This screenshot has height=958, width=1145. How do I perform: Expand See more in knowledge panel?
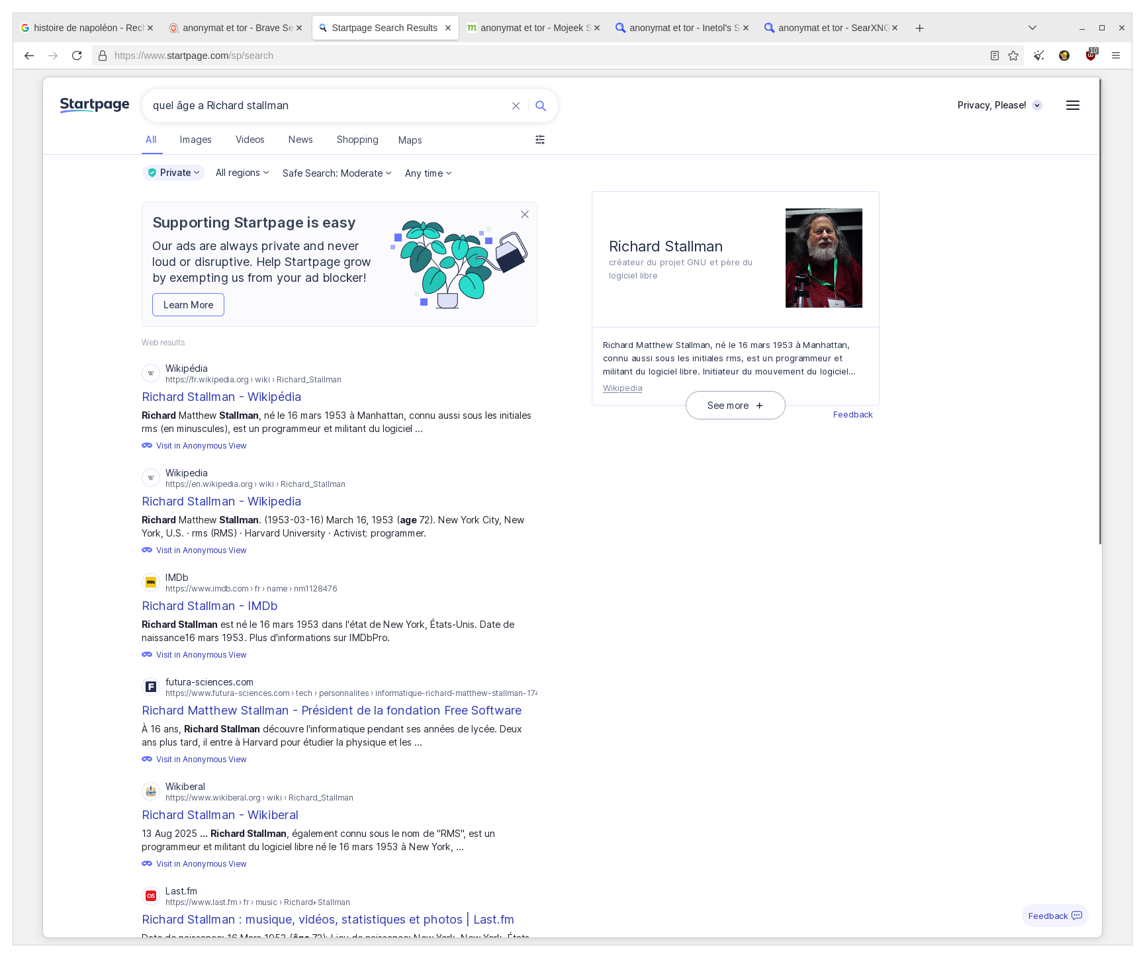[x=735, y=406]
